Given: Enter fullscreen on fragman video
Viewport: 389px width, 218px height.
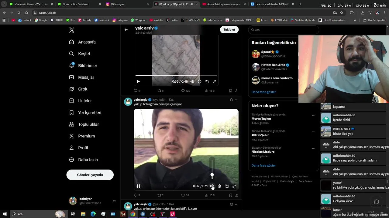Looking at the screenshot, I should pyautogui.click(x=234, y=186).
